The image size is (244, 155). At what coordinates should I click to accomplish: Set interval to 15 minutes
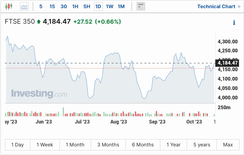pos(52,7)
